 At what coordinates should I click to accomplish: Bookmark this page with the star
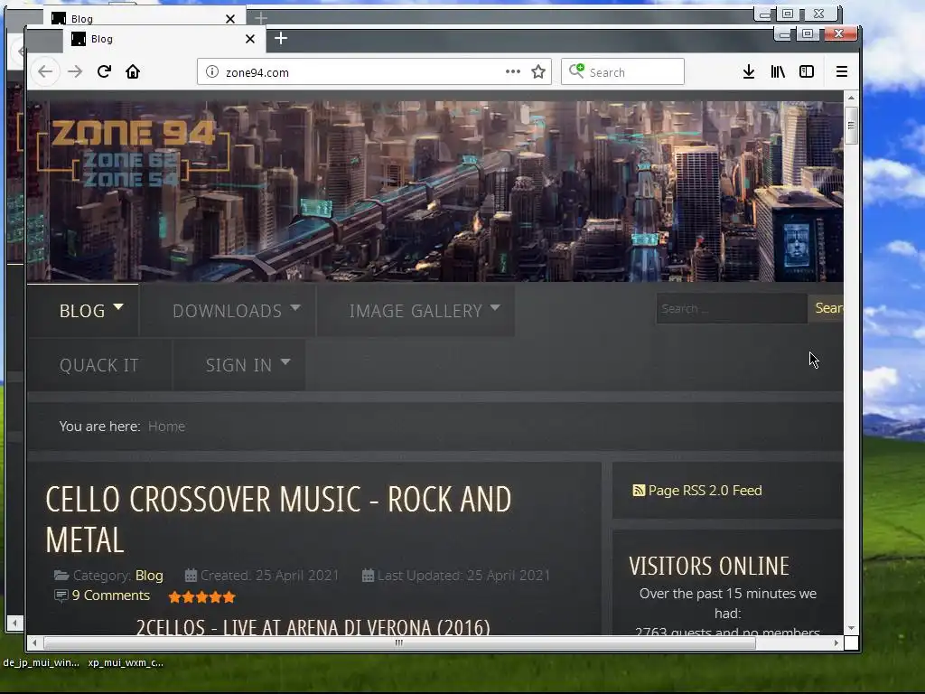tap(538, 72)
